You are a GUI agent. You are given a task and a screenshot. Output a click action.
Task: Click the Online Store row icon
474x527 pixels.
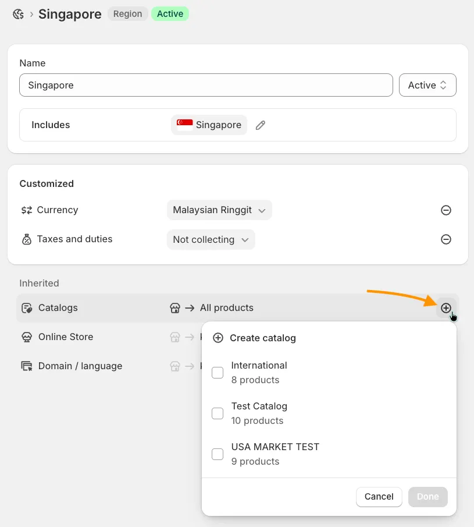[26, 337]
